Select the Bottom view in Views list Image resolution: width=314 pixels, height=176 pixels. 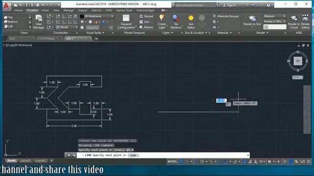pos(16,22)
